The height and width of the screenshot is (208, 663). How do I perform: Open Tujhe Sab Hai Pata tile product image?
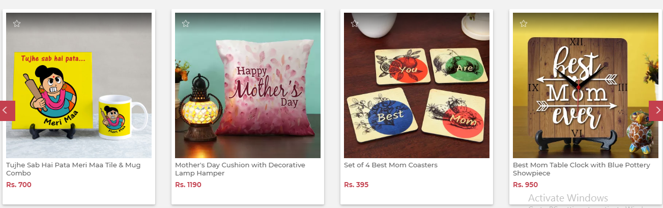click(x=79, y=85)
